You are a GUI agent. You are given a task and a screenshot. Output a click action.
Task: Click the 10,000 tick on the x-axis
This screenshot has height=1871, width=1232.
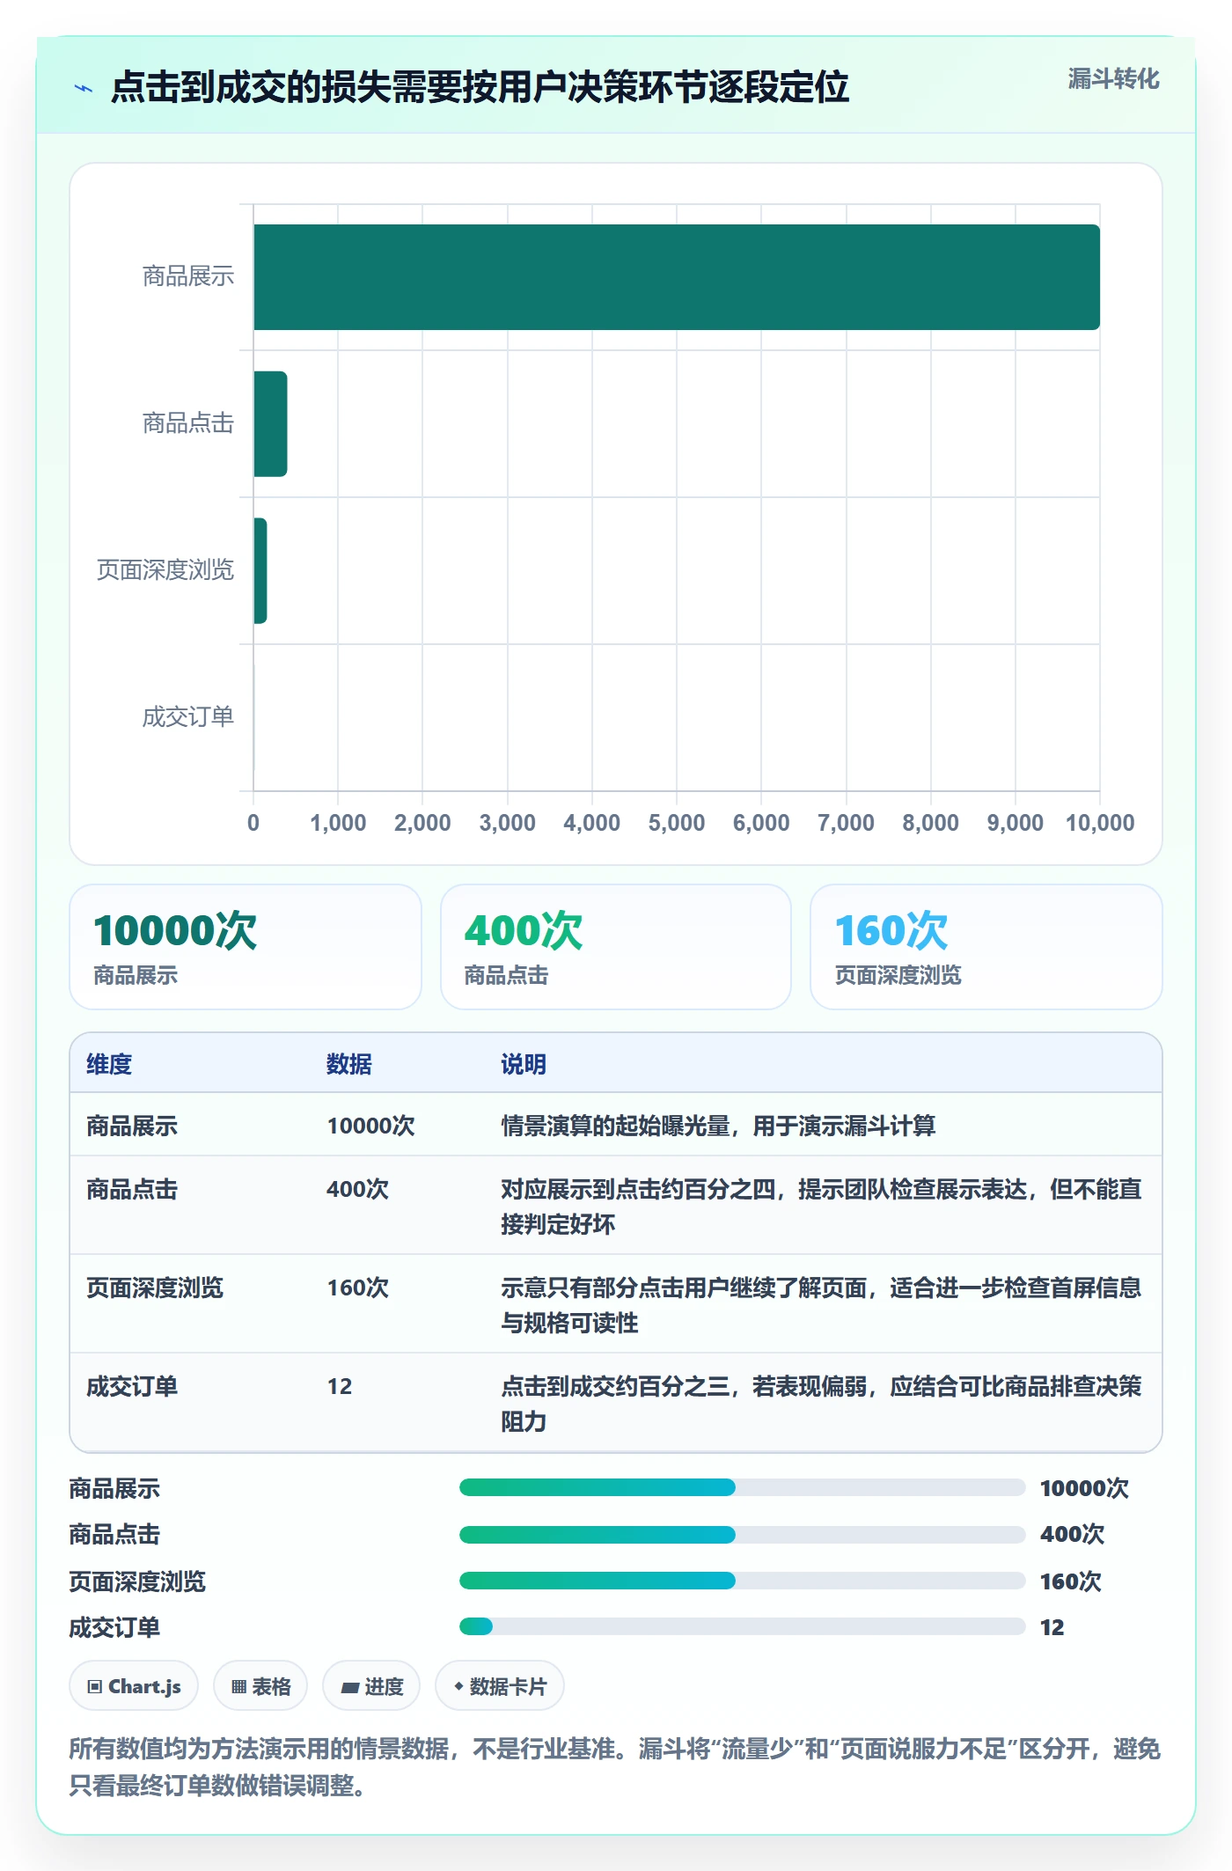tap(1100, 823)
